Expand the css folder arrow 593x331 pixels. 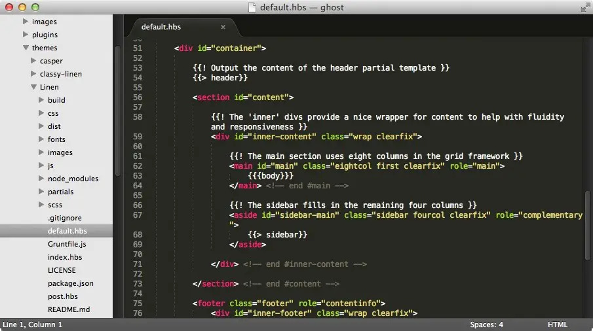pyautogui.click(x=41, y=113)
